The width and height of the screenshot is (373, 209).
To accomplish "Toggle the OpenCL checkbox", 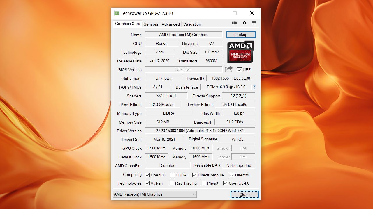I will coord(147,175).
